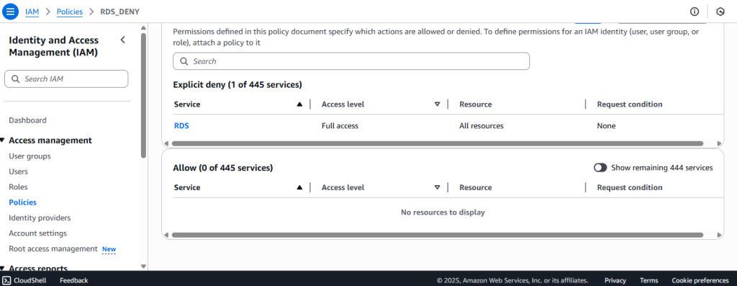Click the Allow (0 of 445 services) heading

(x=223, y=168)
